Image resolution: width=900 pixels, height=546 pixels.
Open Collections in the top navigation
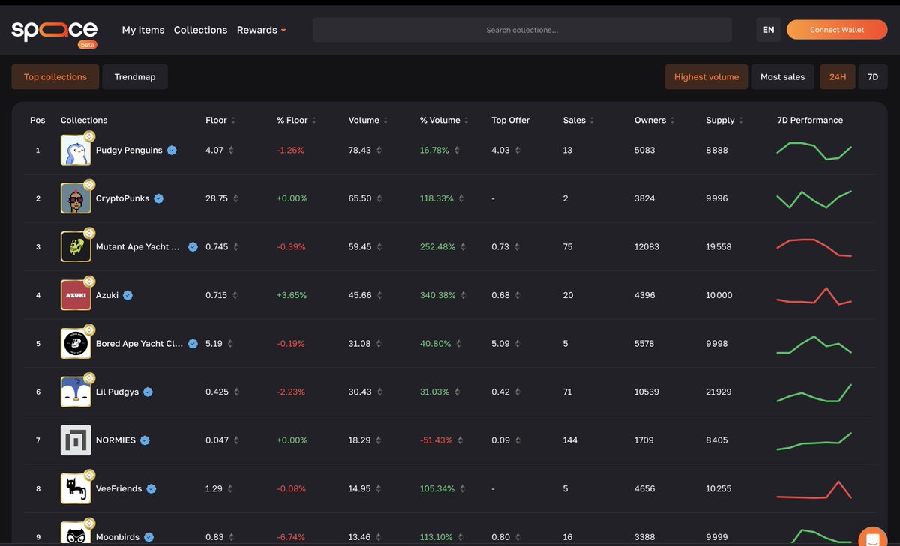click(x=200, y=30)
